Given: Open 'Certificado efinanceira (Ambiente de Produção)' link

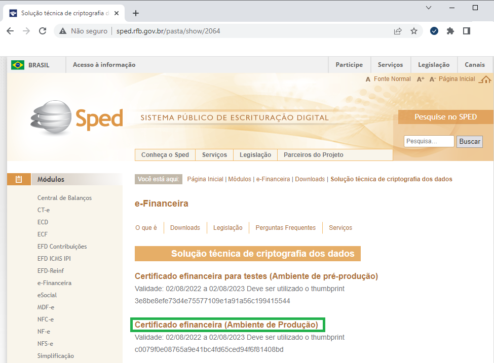Looking at the screenshot, I should pyautogui.click(x=226, y=325).
